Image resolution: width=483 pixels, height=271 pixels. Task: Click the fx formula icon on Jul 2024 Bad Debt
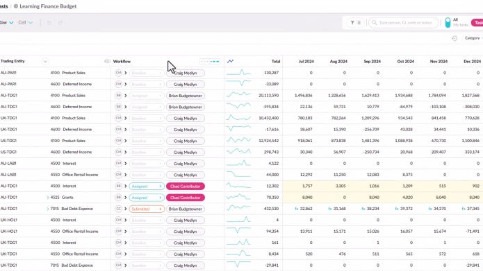coord(297,209)
